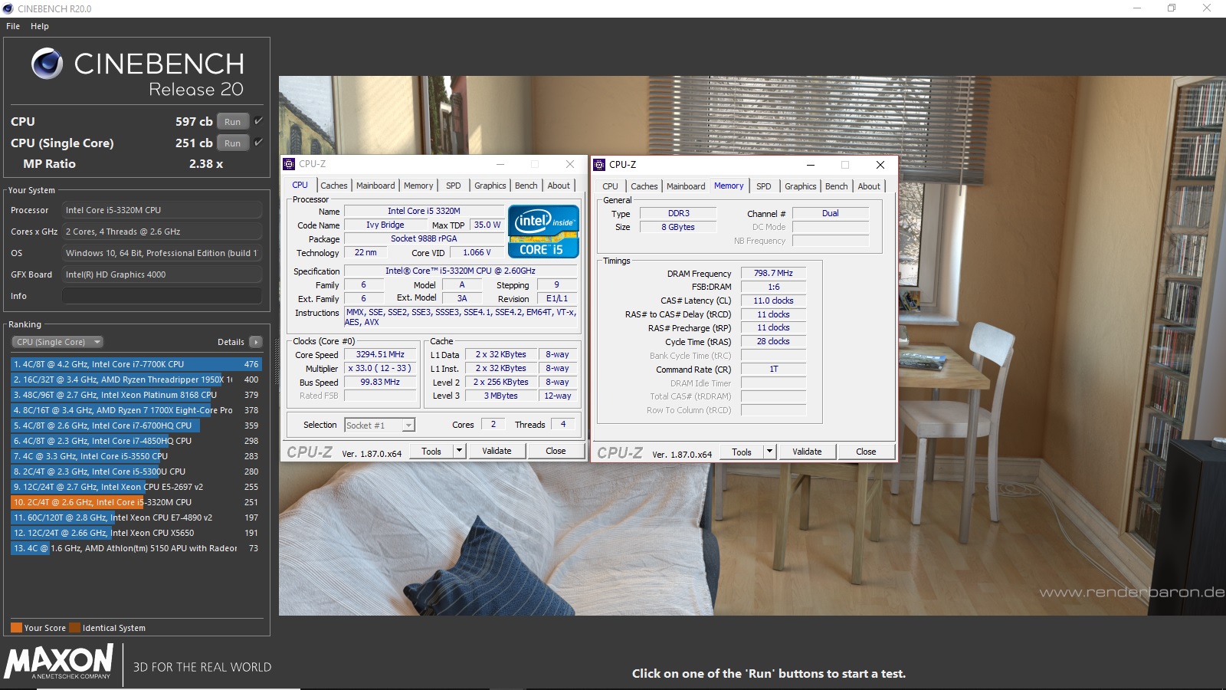Select CPU tab in right CPU-Z window
The height and width of the screenshot is (690, 1226).
pos(610,186)
